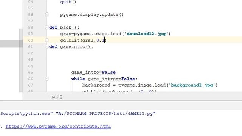Click line number 59 in gutter

coord(30,34)
